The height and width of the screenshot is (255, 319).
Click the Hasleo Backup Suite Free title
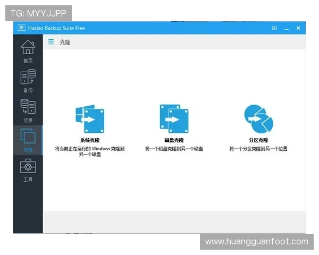pos(56,28)
